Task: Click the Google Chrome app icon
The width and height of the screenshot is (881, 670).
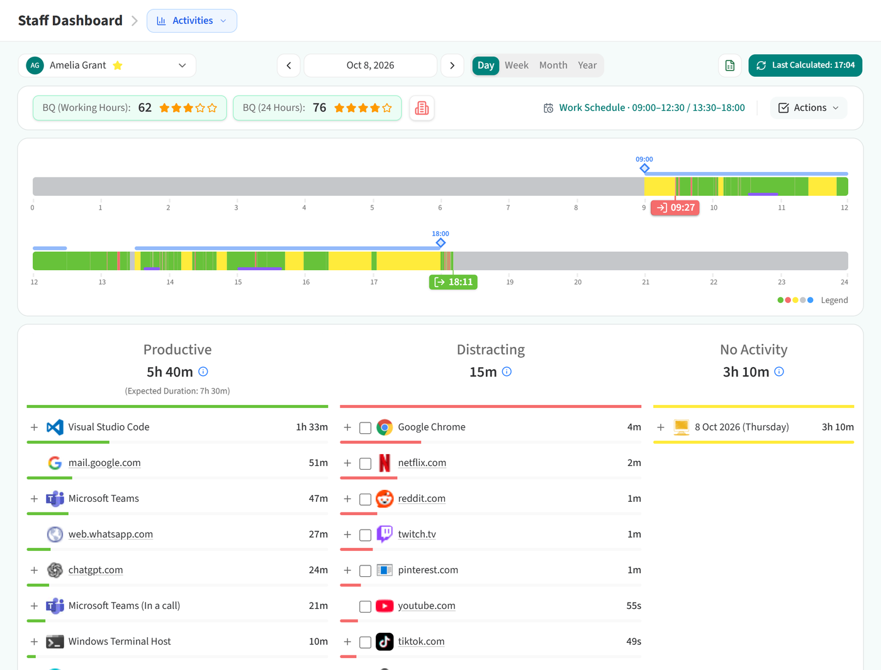Action: coord(384,427)
